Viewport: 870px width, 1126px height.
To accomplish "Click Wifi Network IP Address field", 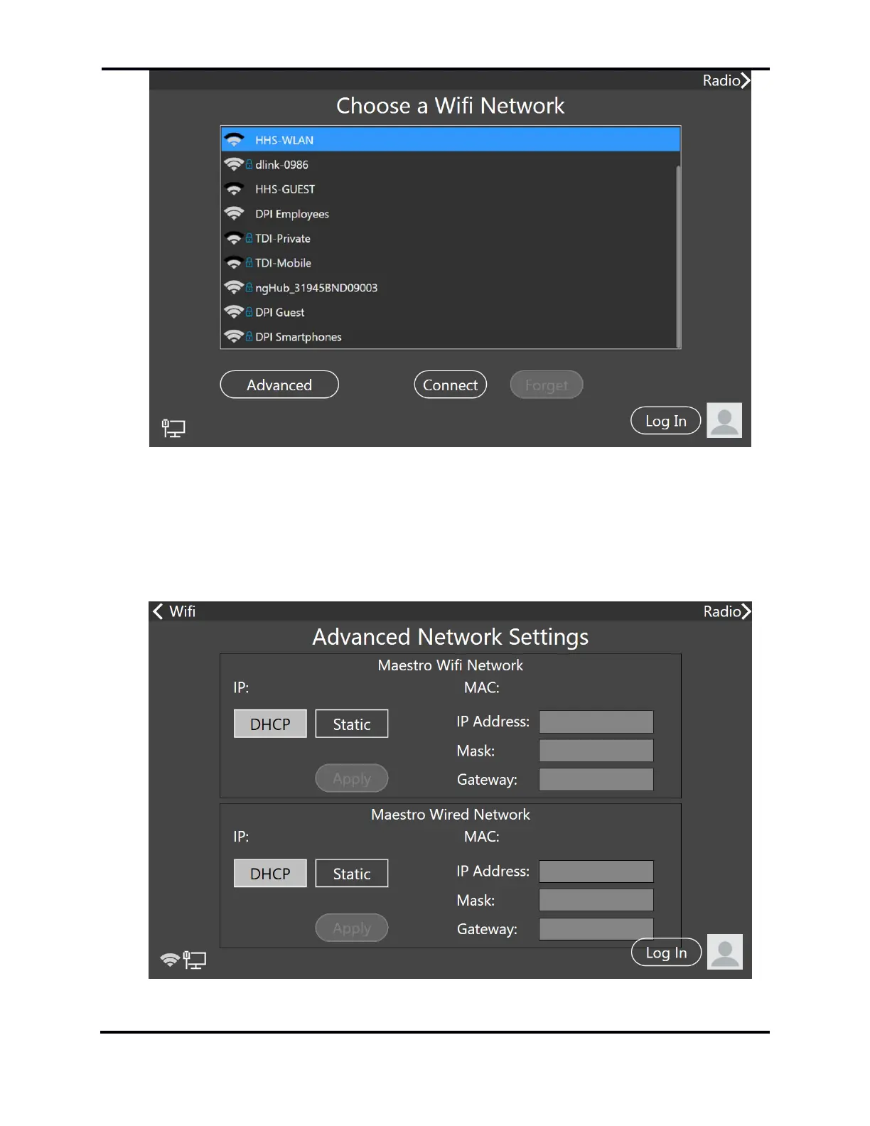I will (x=596, y=722).
